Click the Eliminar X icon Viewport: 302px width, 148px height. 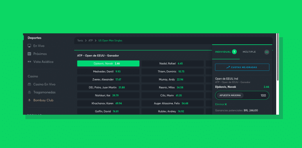tap(226, 104)
